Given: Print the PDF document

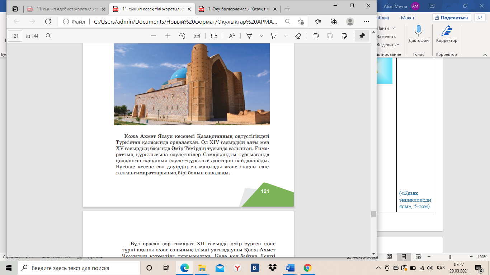Looking at the screenshot, I should (316, 36).
